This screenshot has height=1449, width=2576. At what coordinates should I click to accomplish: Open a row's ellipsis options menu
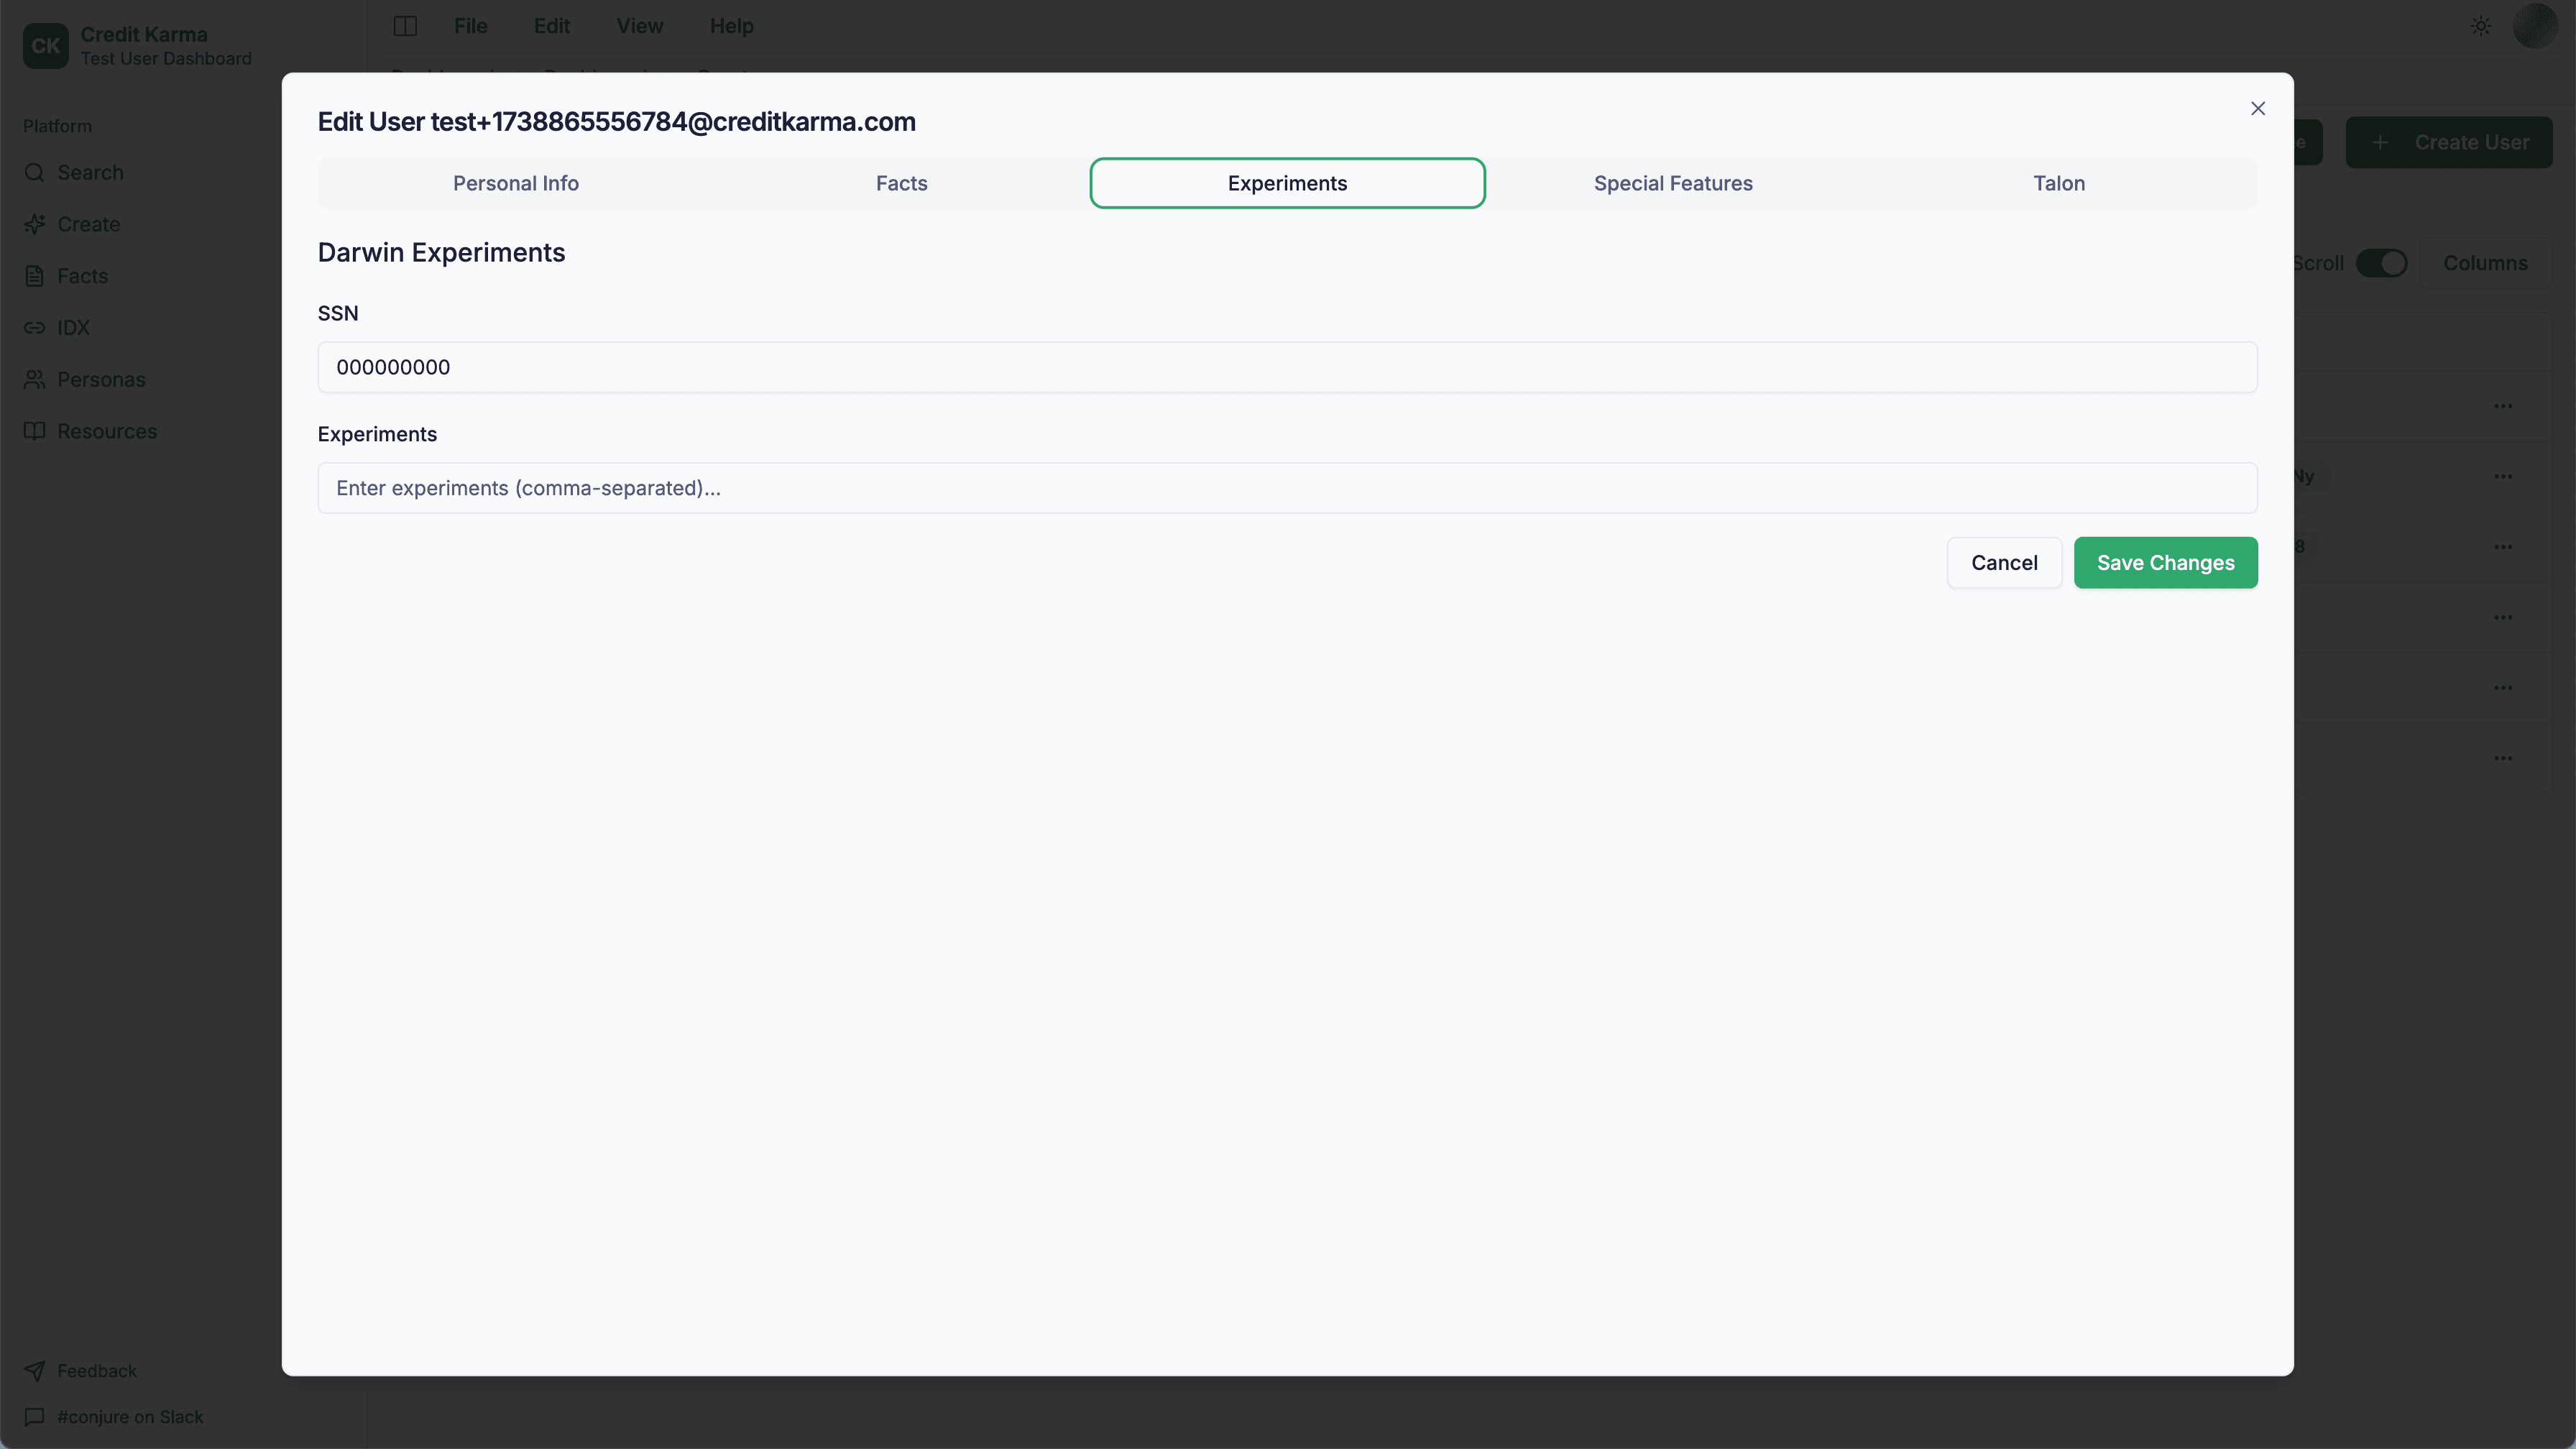[2504, 406]
